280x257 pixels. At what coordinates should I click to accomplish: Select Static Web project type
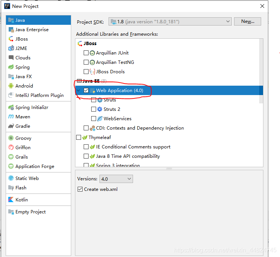point(38,178)
